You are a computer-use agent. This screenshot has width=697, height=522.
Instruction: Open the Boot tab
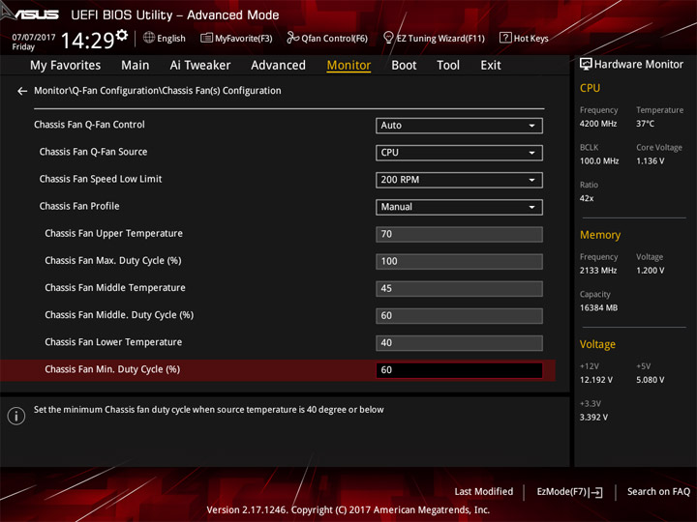pos(404,66)
